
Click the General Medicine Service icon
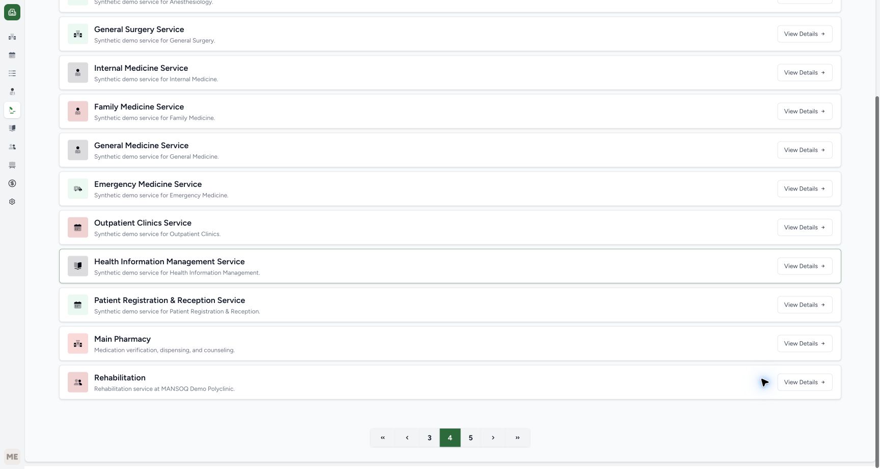(78, 150)
